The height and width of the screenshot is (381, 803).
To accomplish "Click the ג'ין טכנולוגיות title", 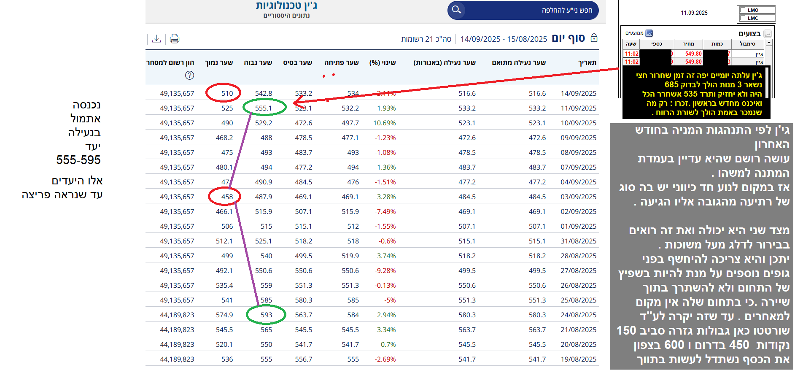I will point(286,5).
